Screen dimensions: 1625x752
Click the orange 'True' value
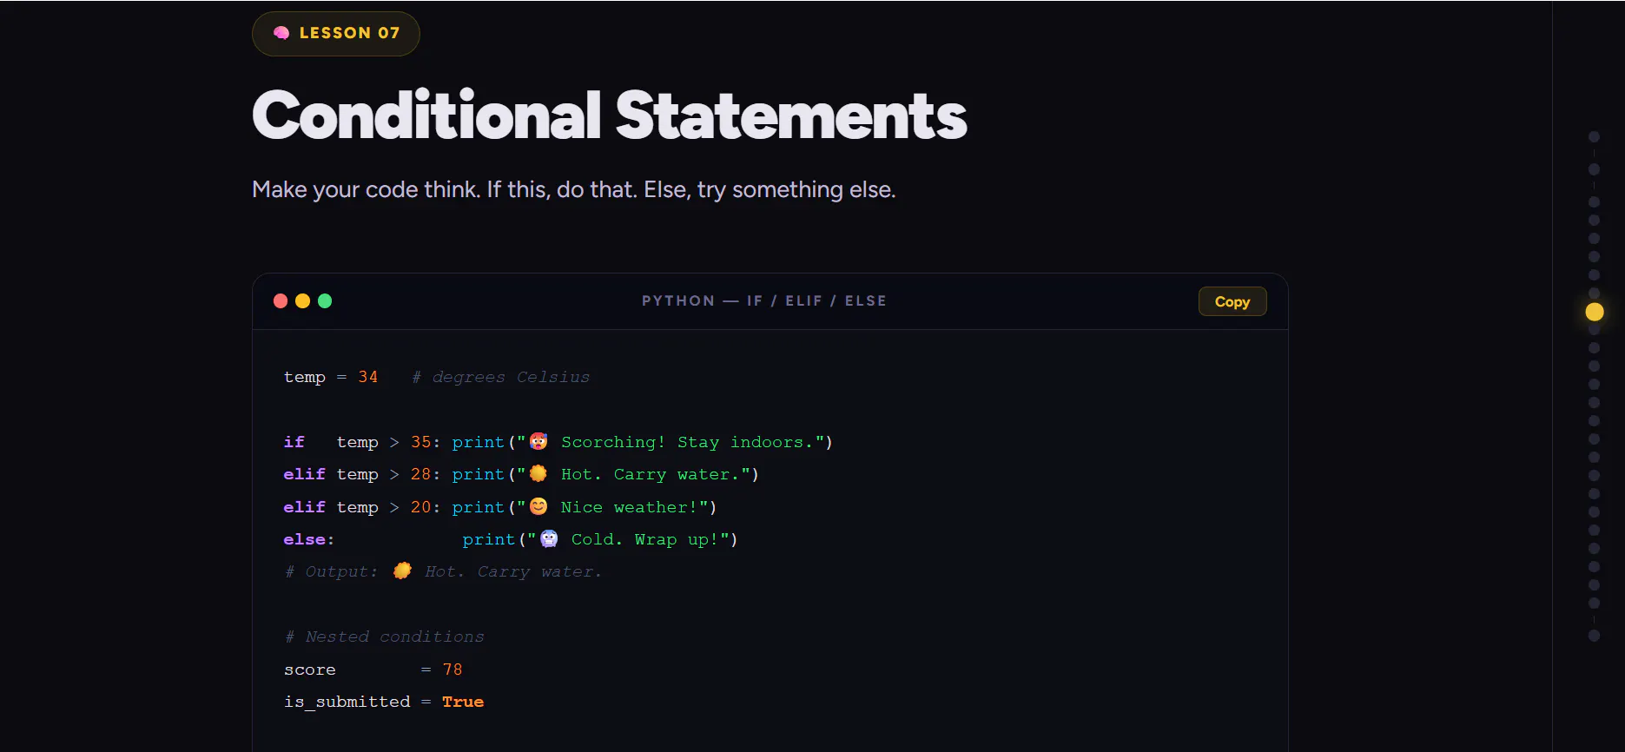pyautogui.click(x=463, y=702)
